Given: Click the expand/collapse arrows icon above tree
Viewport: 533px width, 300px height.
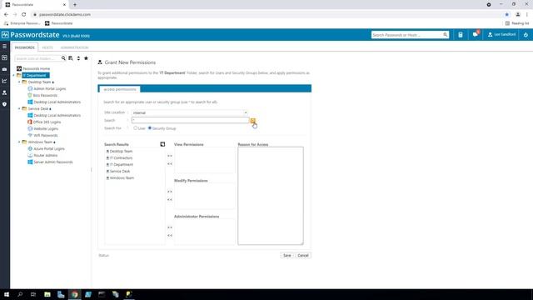Looking at the screenshot, I should coord(78,58).
